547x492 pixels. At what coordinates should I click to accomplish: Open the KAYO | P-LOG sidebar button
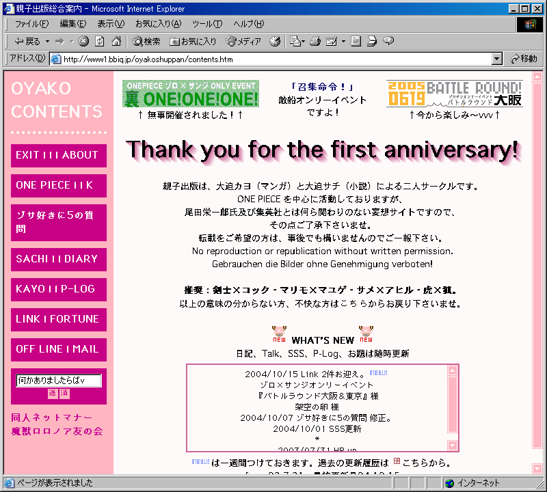(59, 290)
